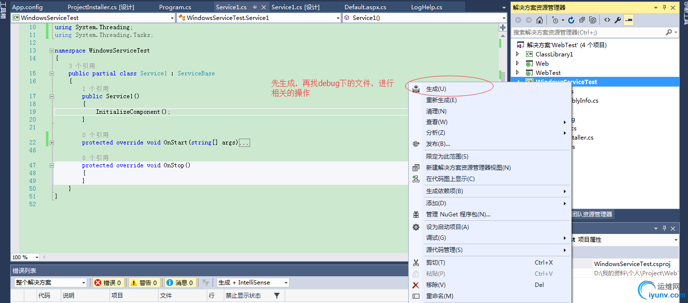Click in the Solution Explorer search box
Viewport: 688px width, 303px height.
tap(588, 32)
